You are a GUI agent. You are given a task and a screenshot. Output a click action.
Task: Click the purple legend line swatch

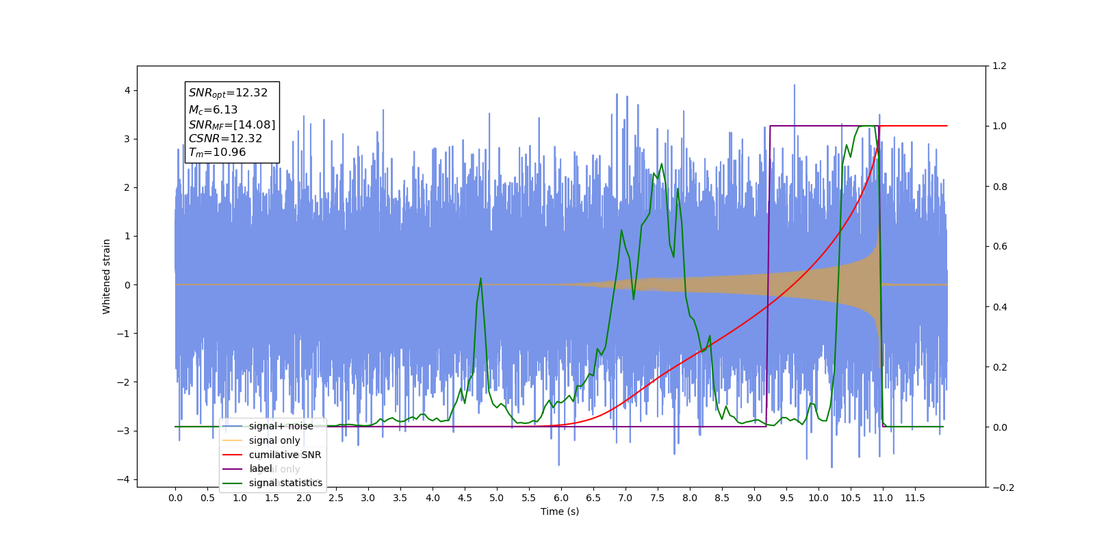[x=233, y=469]
